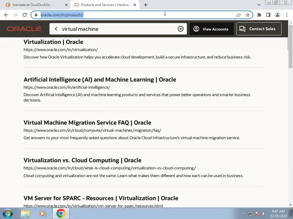This screenshot has height=219, width=293.
Task: Click the volume speaker tray icon
Action: coord(264,214)
